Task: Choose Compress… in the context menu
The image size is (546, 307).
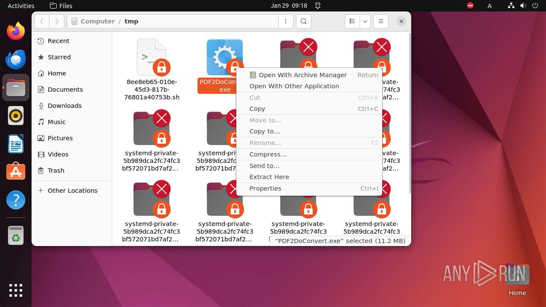Action: click(x=309, y=154)
